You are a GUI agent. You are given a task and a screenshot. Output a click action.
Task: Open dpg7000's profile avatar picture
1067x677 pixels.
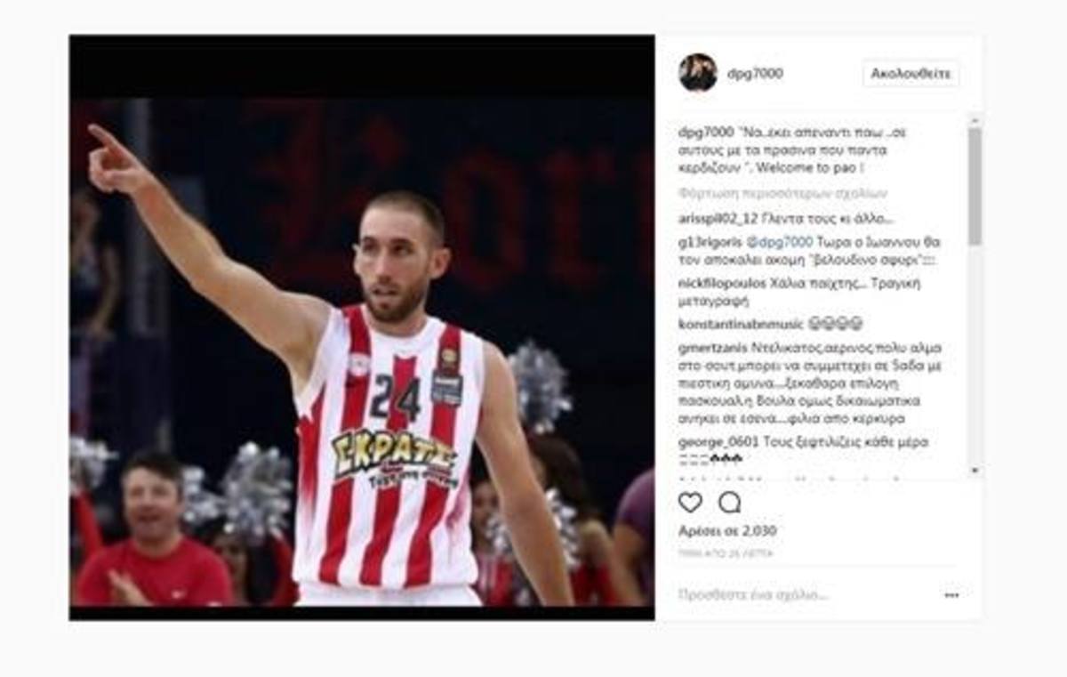click(698, 73)
